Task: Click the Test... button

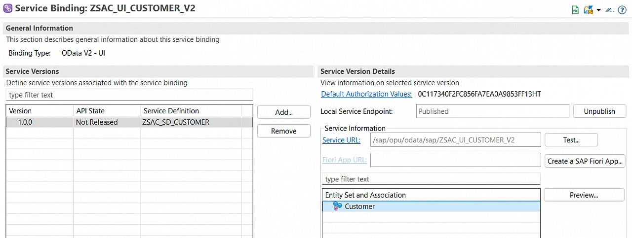Action: 571,140
